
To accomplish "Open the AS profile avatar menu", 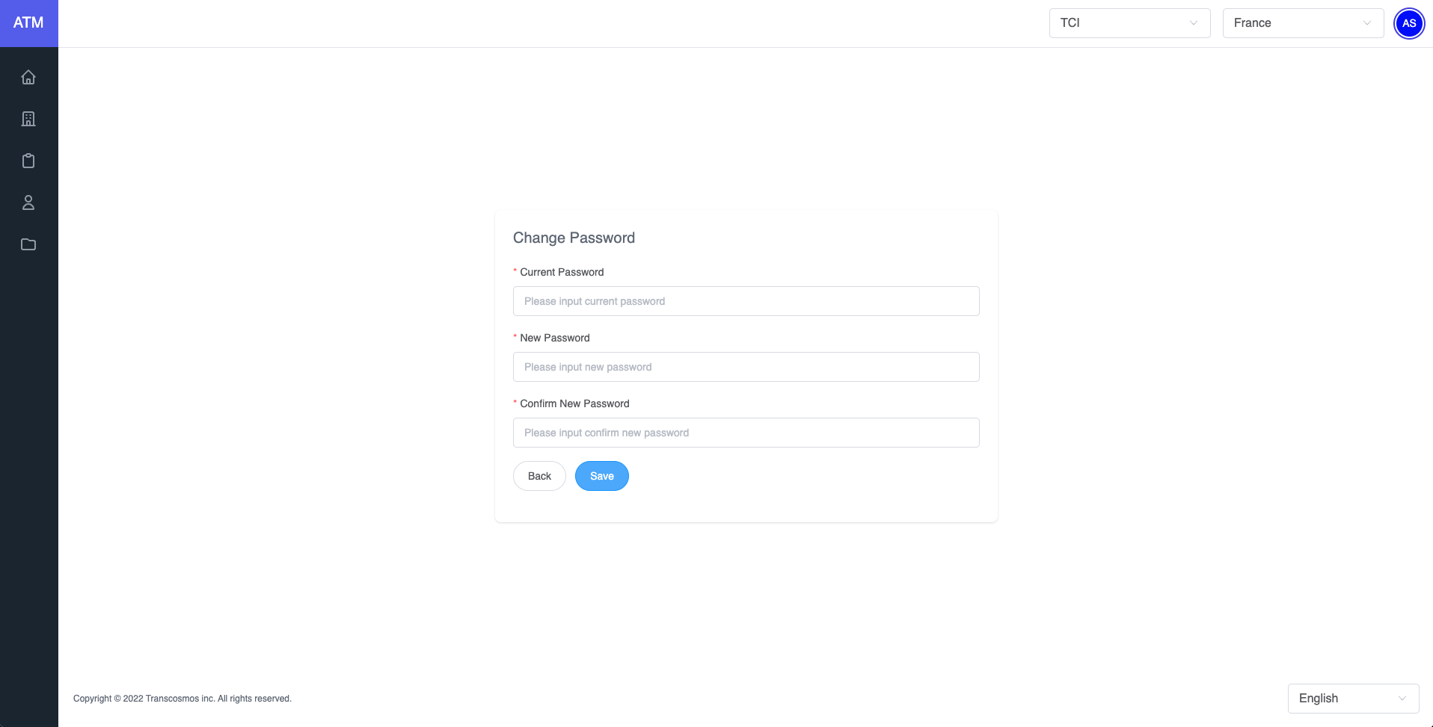I will coord(1409,23).
